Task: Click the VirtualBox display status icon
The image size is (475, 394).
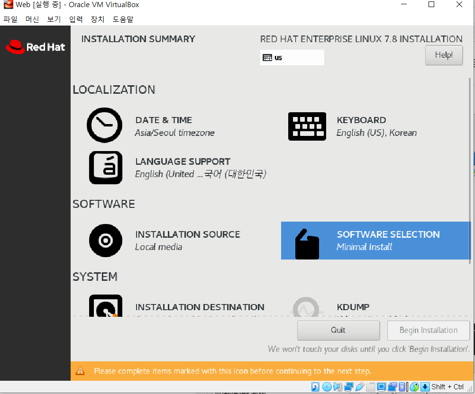Action: click(382, 387)
